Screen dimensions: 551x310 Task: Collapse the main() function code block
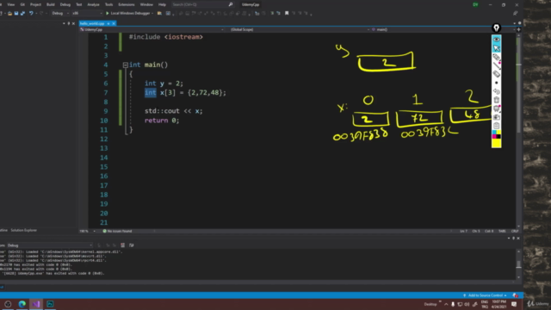click(126, 65)
